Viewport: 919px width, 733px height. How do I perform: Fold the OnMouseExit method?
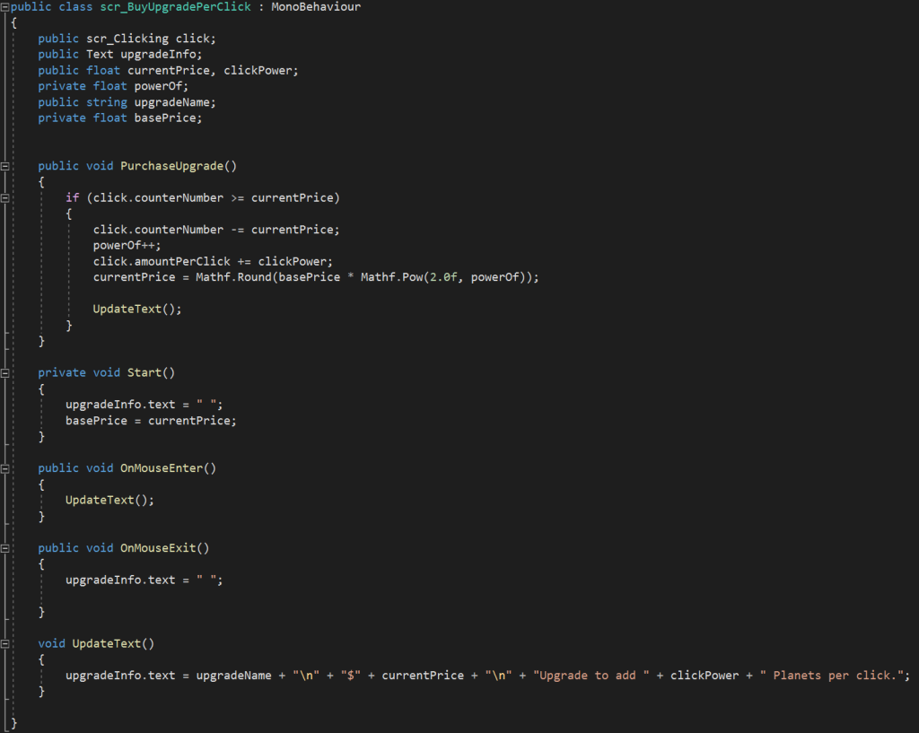(5, 548)
